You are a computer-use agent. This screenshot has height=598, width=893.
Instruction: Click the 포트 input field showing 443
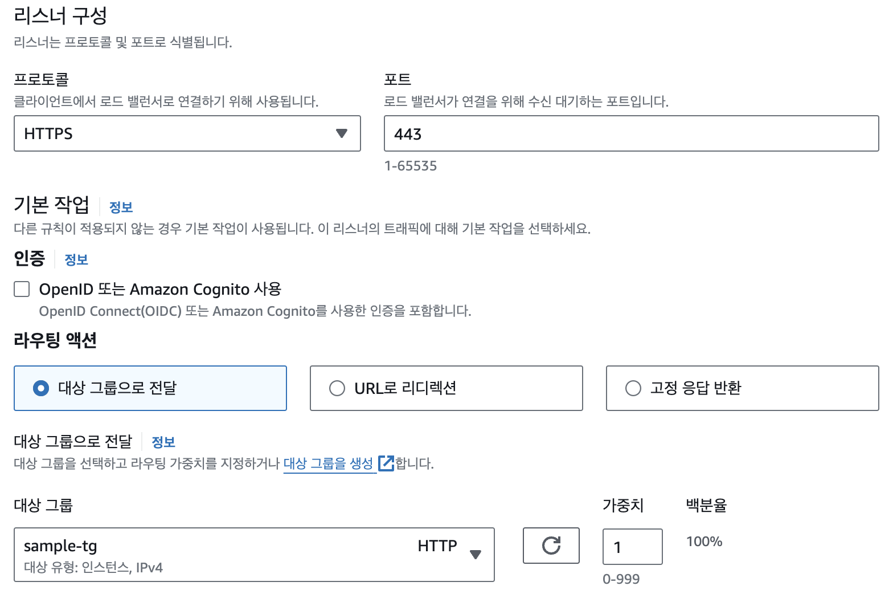(x=631, y=133)
